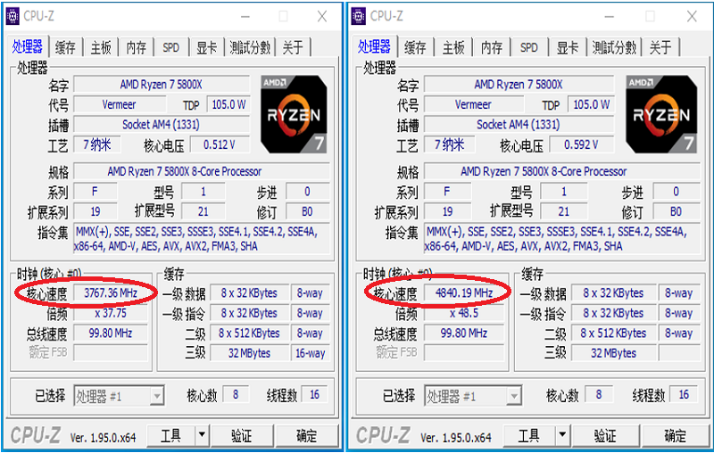Click 工具 button in left window

pyautogui.click(x=171, y=436)
